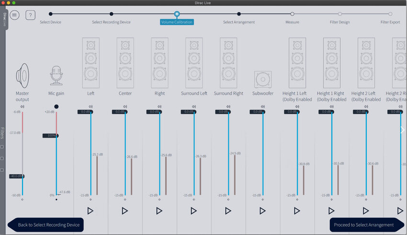Click the -30.8 dB Height 1 Left reading

[304, 164]
